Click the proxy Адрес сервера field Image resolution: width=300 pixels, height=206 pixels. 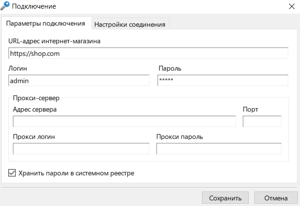point(124,121)
